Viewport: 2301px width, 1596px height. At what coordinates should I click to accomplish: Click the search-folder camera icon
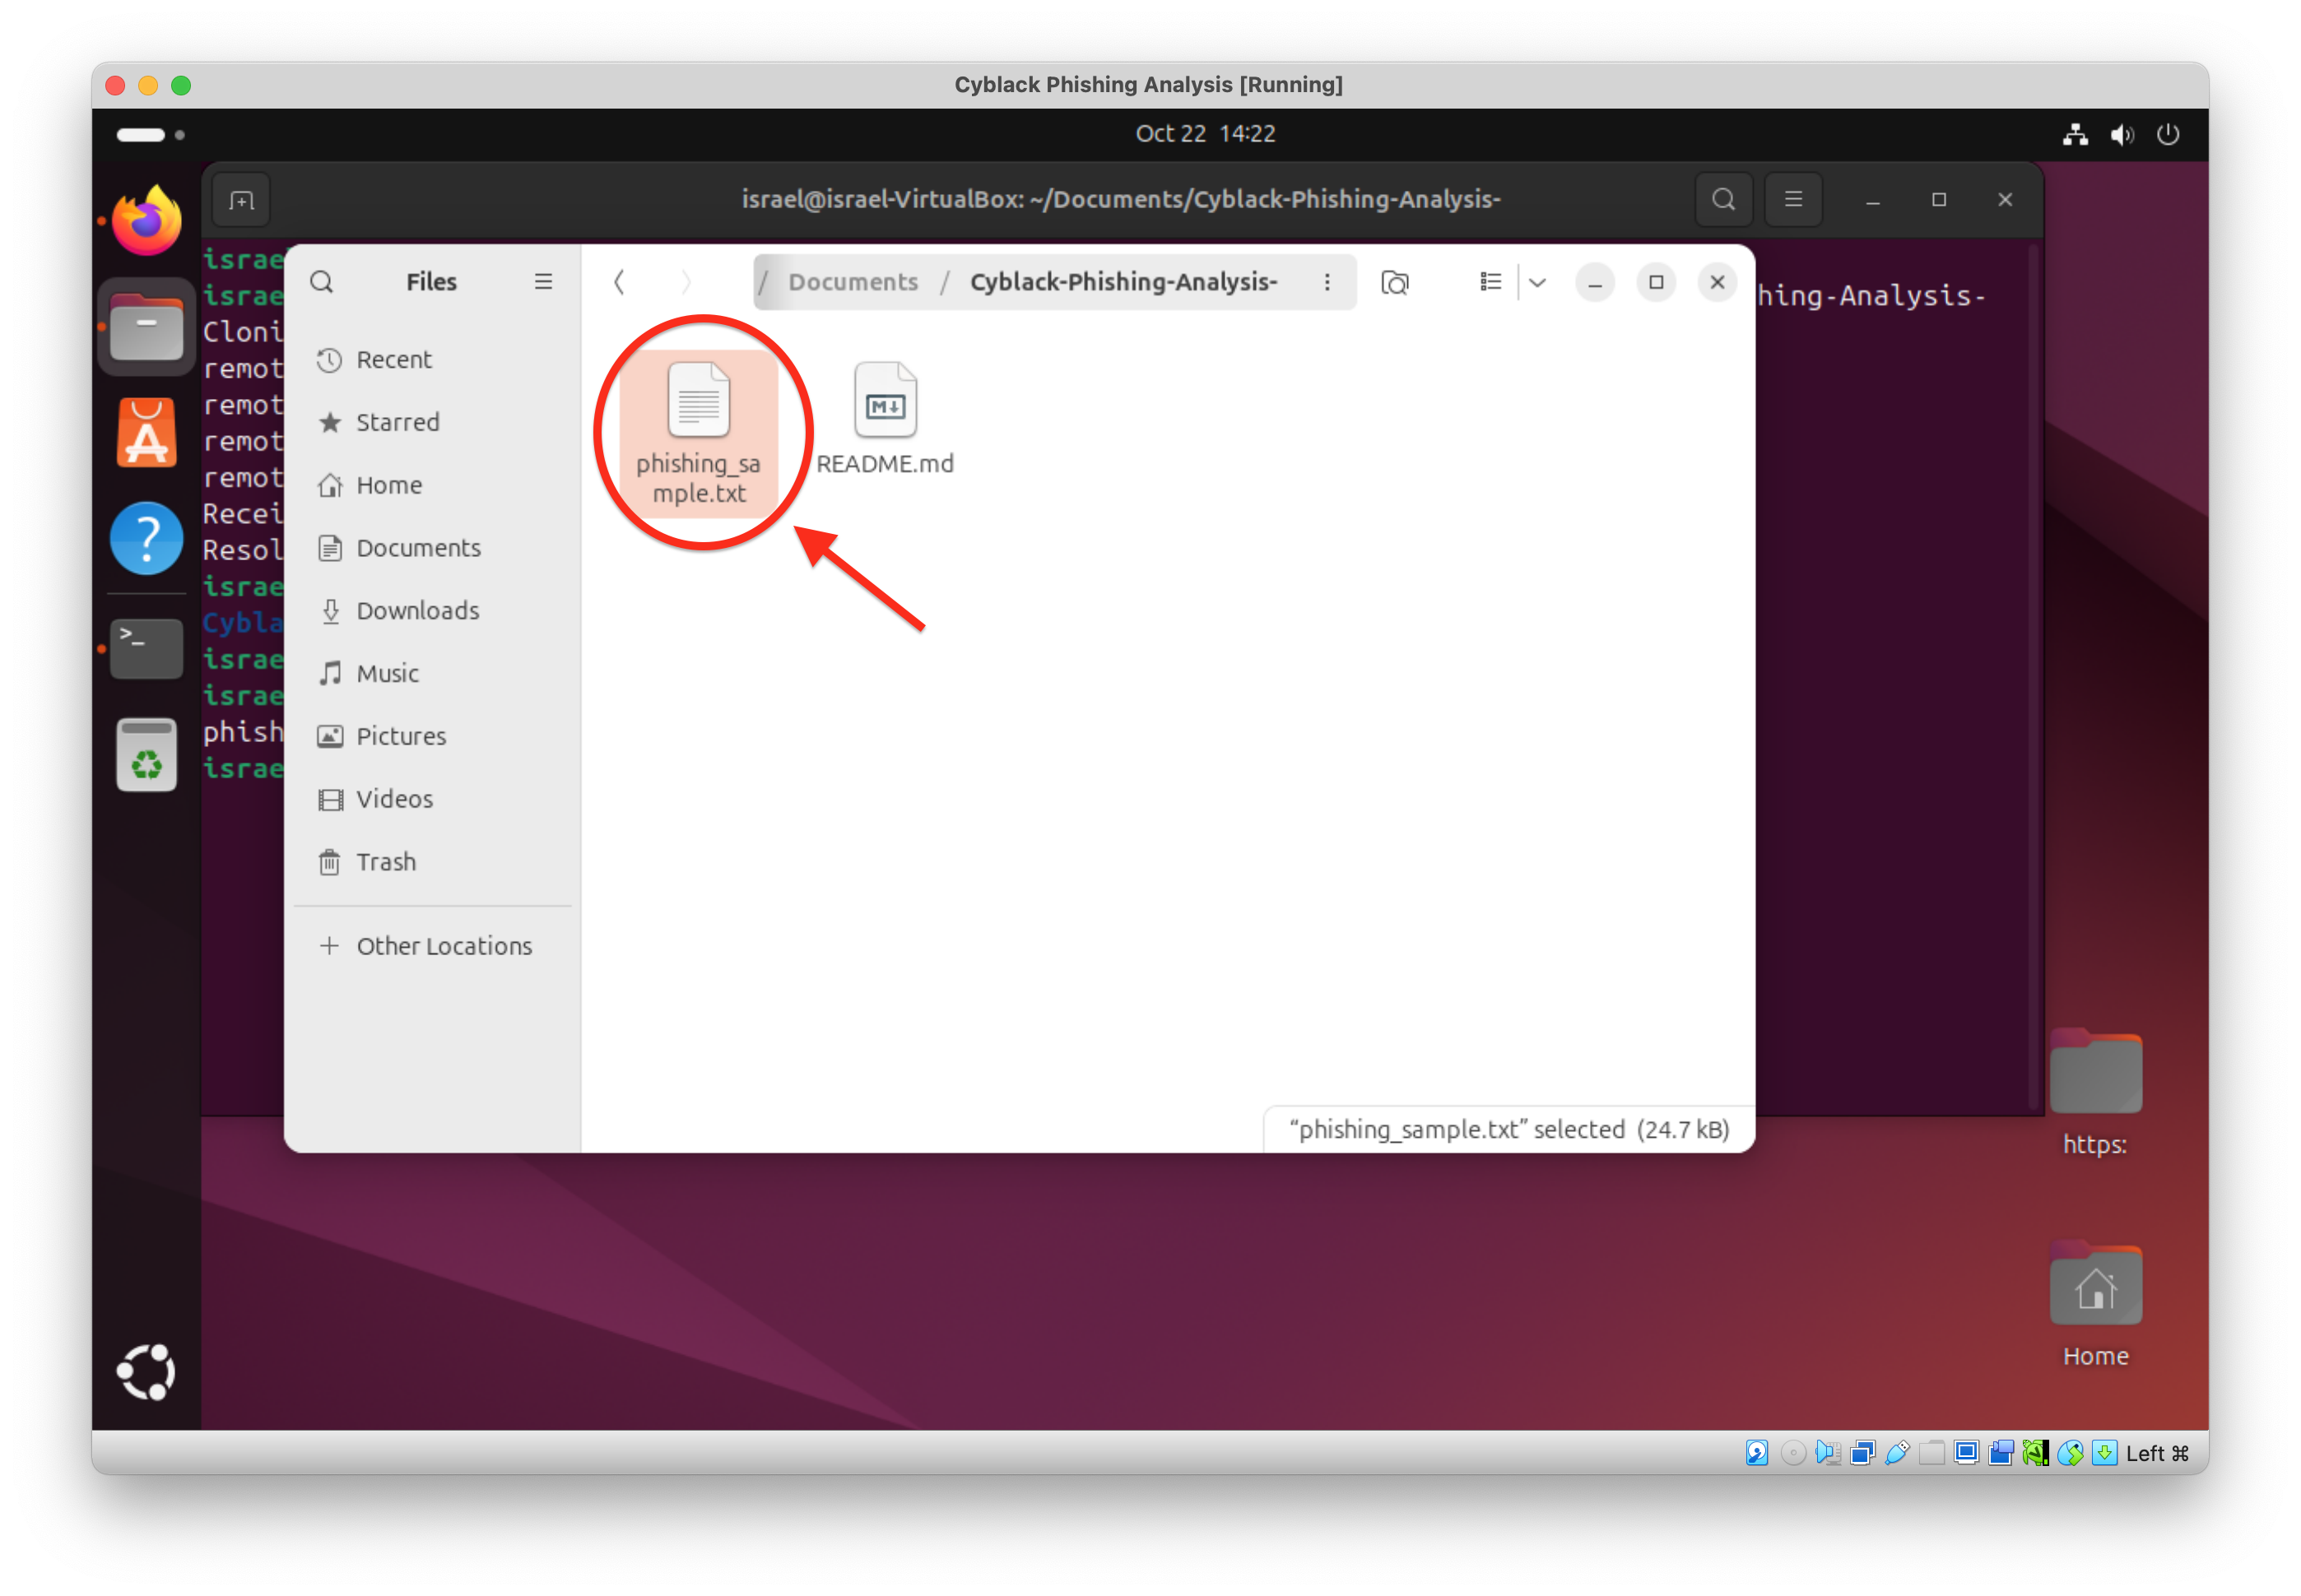tap(1395, 282)
